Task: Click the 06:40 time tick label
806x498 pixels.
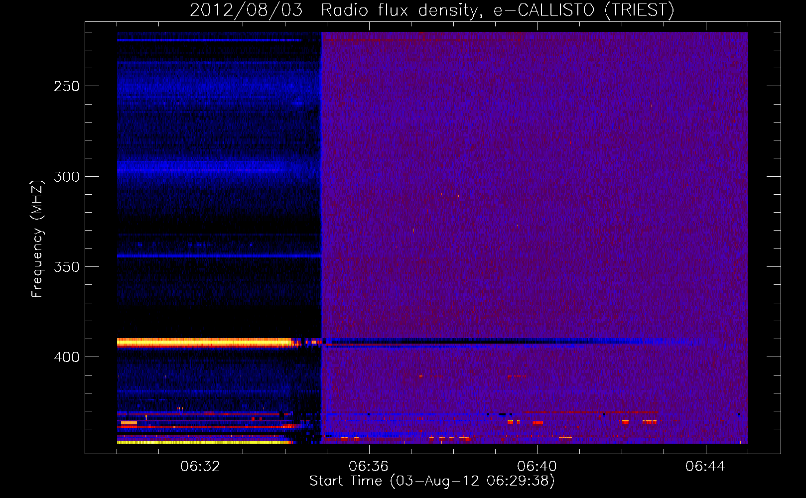Action: click(537, 466)
